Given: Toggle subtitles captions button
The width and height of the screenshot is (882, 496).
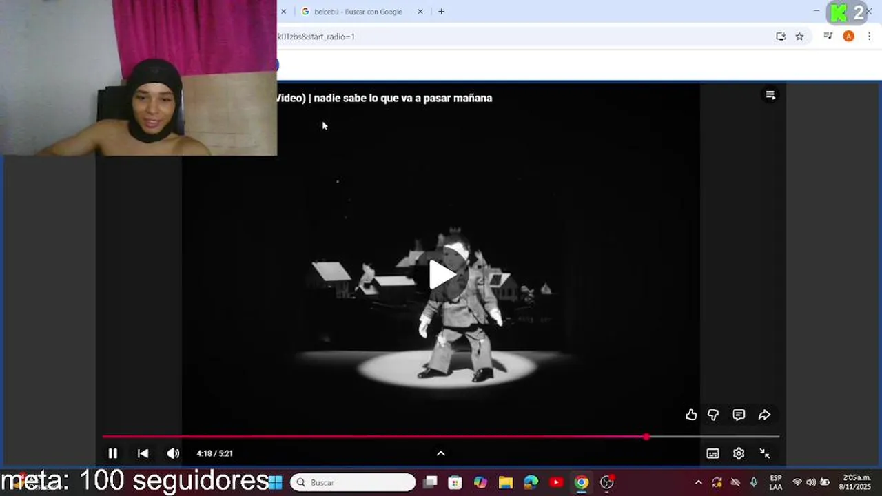Looking at the screenshot, I should tap(712, 453).
